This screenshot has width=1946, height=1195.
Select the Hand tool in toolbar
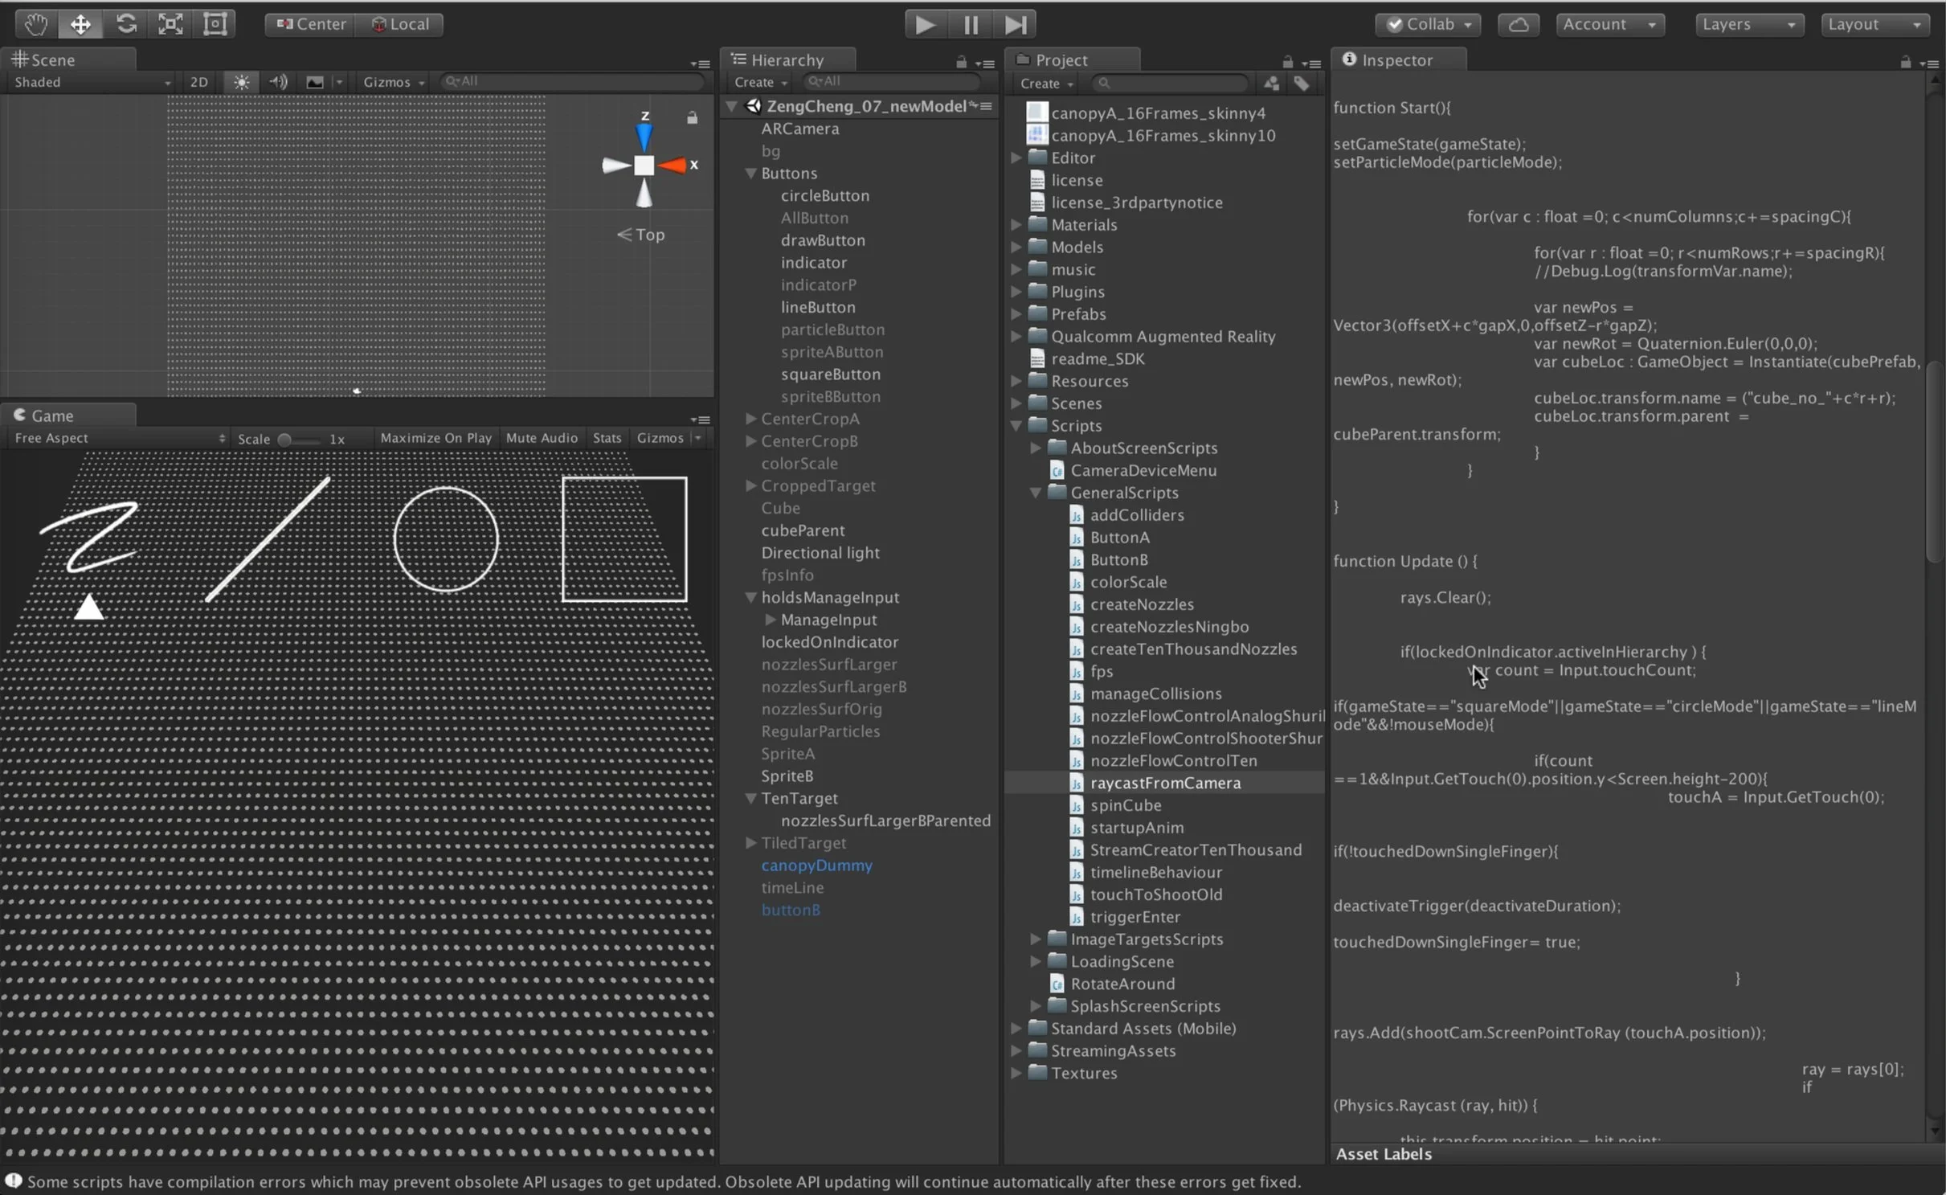pos(35,24)
